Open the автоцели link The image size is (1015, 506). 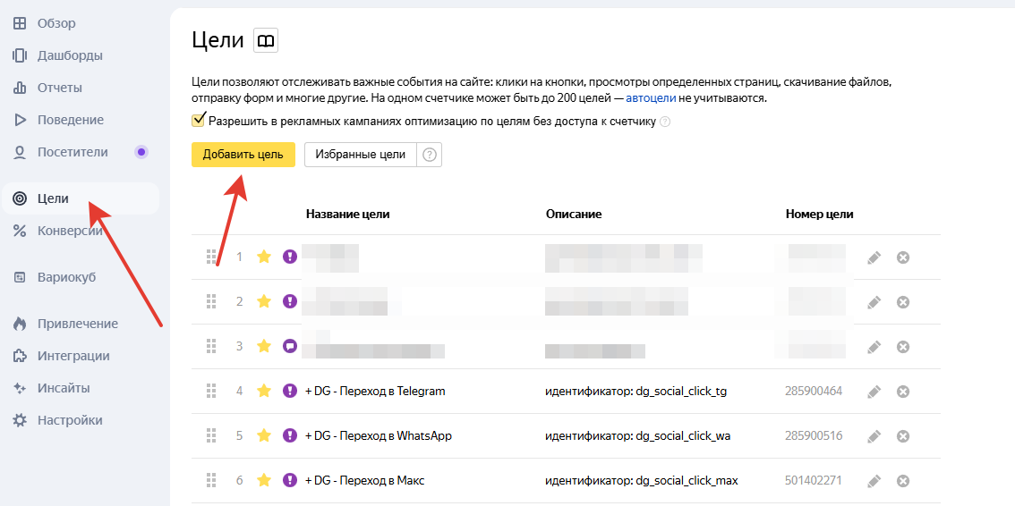[x=651, y=98]
